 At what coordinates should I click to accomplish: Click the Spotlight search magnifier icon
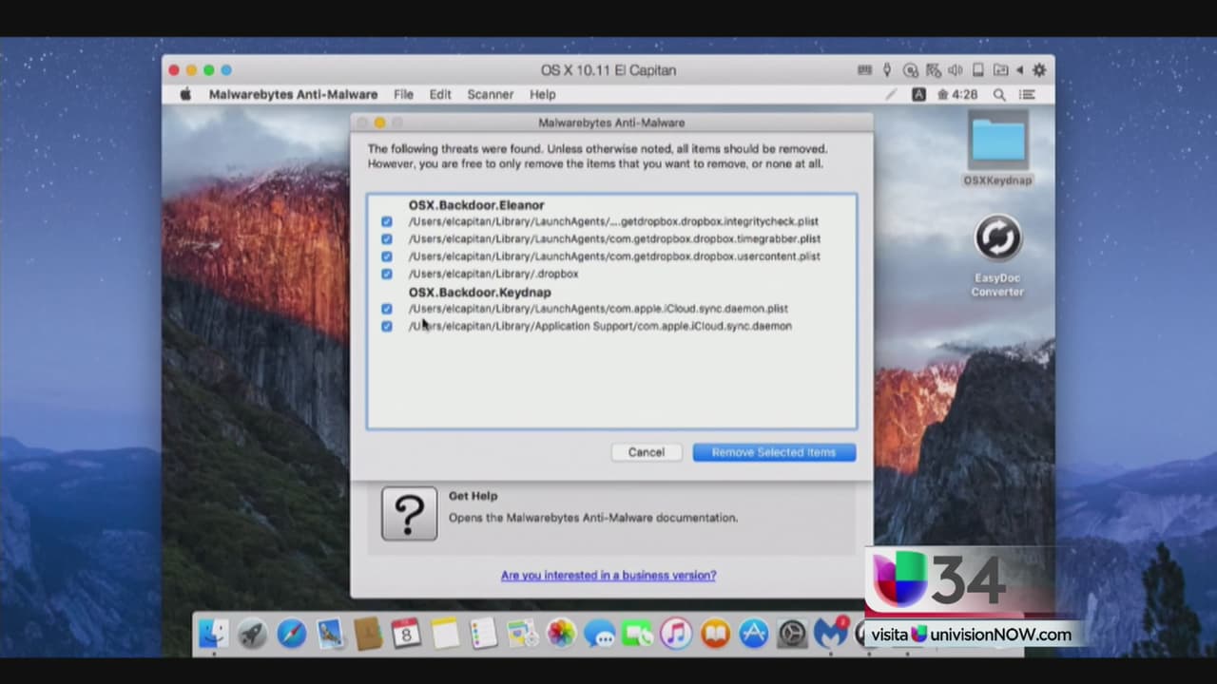tap(999, 95)
